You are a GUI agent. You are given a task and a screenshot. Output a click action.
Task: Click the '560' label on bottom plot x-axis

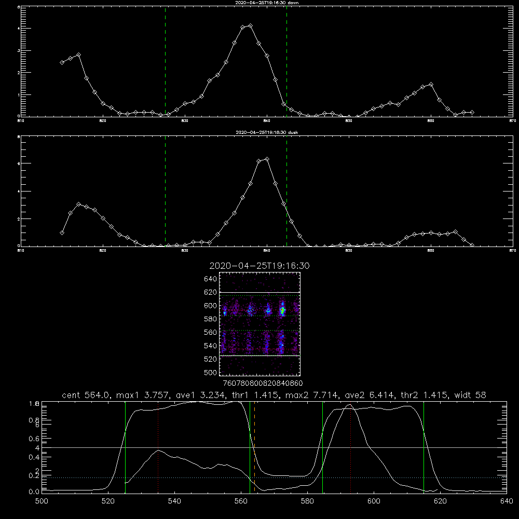[x=241, y=501]
